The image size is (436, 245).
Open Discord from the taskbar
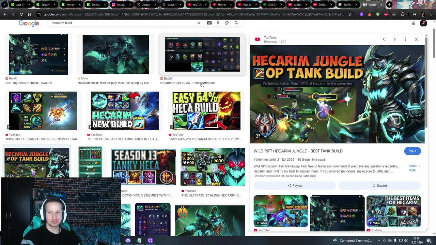click(x=128, y=241)
